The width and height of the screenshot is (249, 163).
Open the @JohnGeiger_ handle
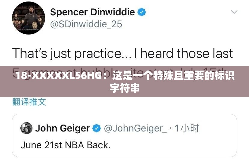pyautogui.click(x=135, y=128)
